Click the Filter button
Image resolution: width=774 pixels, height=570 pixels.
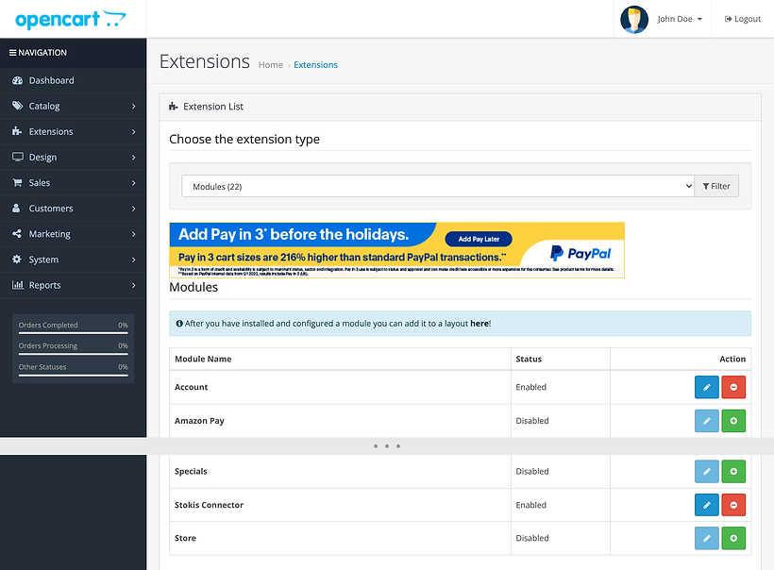pos(716,186)
